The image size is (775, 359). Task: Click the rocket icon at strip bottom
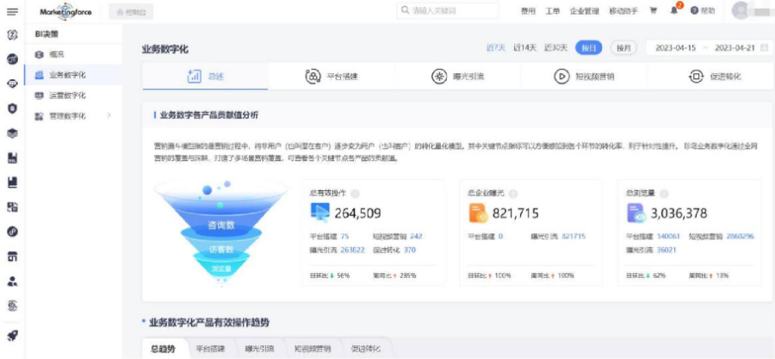coord(13,335)
